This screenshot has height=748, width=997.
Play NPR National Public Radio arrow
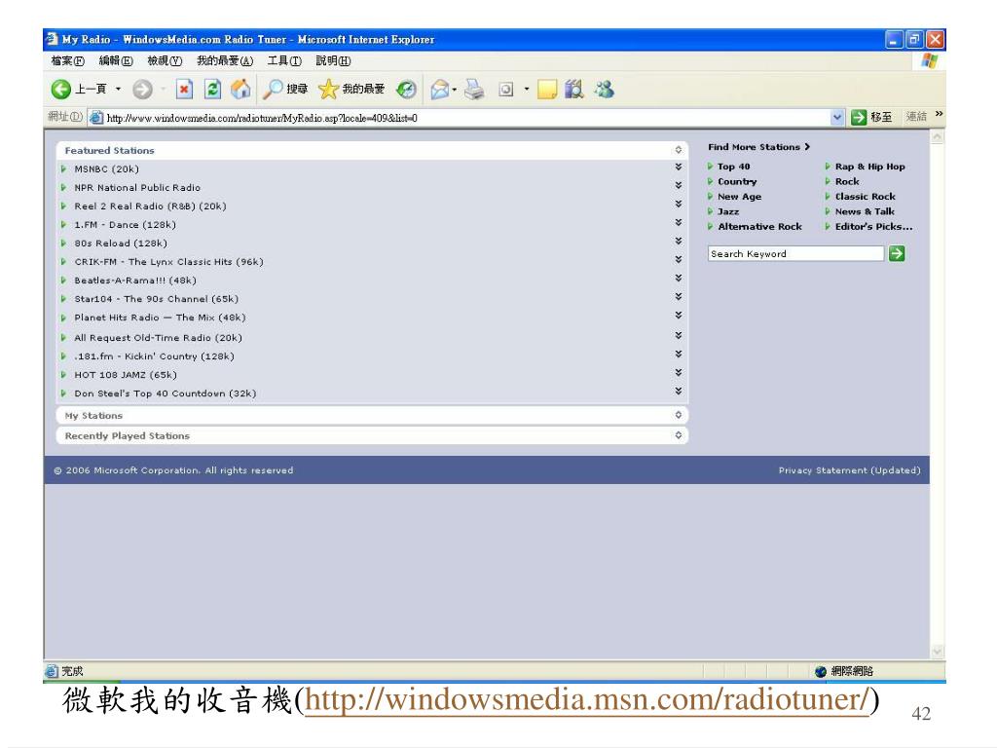(x=63, y=188)
